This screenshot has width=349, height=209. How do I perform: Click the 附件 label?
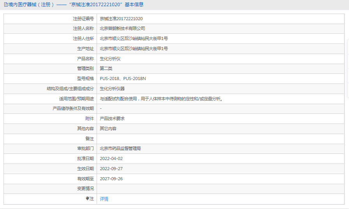coord(90,119)
